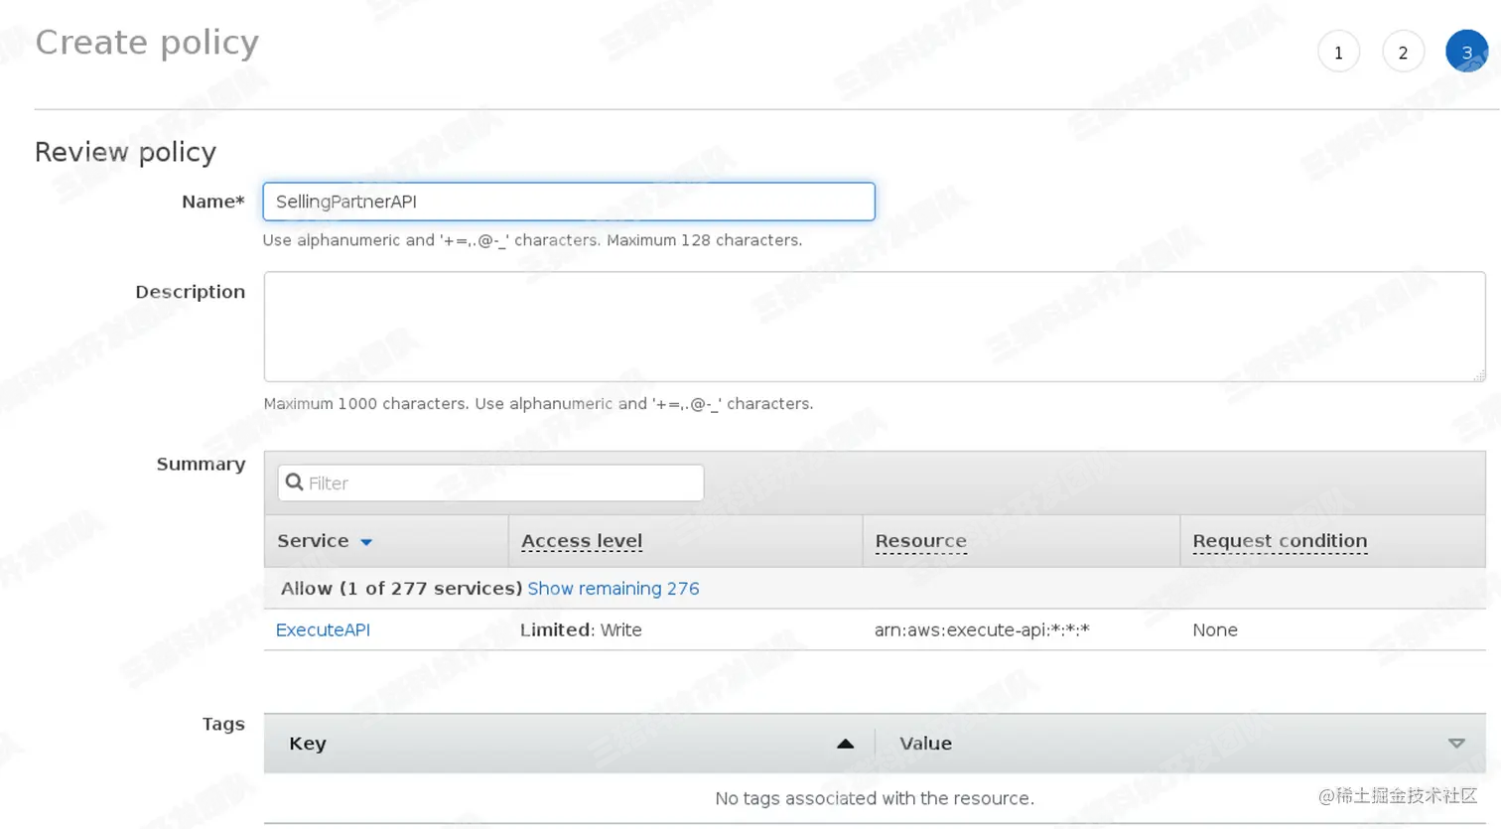Click into the Description text area

click(875, 327)
